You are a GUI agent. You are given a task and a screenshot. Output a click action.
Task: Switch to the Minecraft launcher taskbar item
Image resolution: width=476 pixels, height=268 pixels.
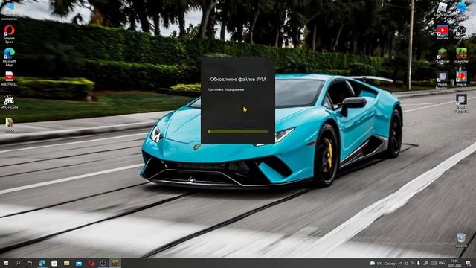pos(115,263)
